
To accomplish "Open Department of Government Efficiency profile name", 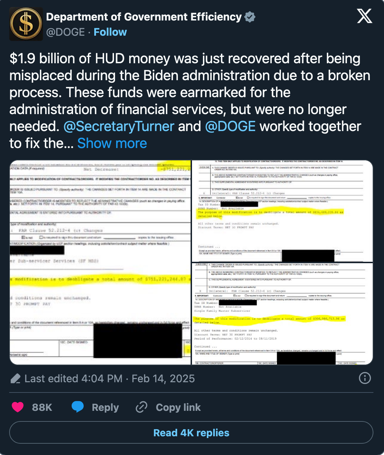I will click(x=144, y=17).
